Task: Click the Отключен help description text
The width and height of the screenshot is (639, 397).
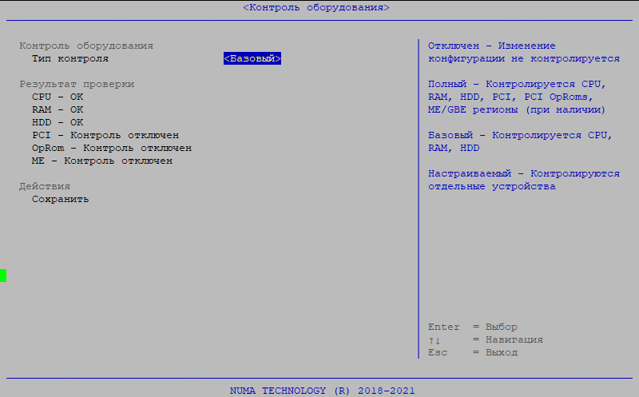Action: point(523,52)
